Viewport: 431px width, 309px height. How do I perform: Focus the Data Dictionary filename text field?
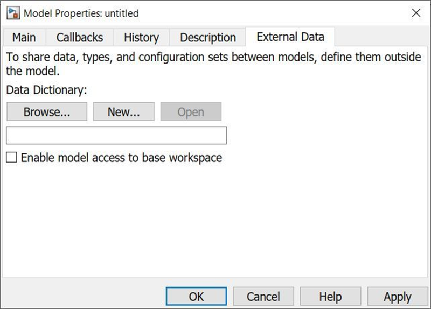116,135
